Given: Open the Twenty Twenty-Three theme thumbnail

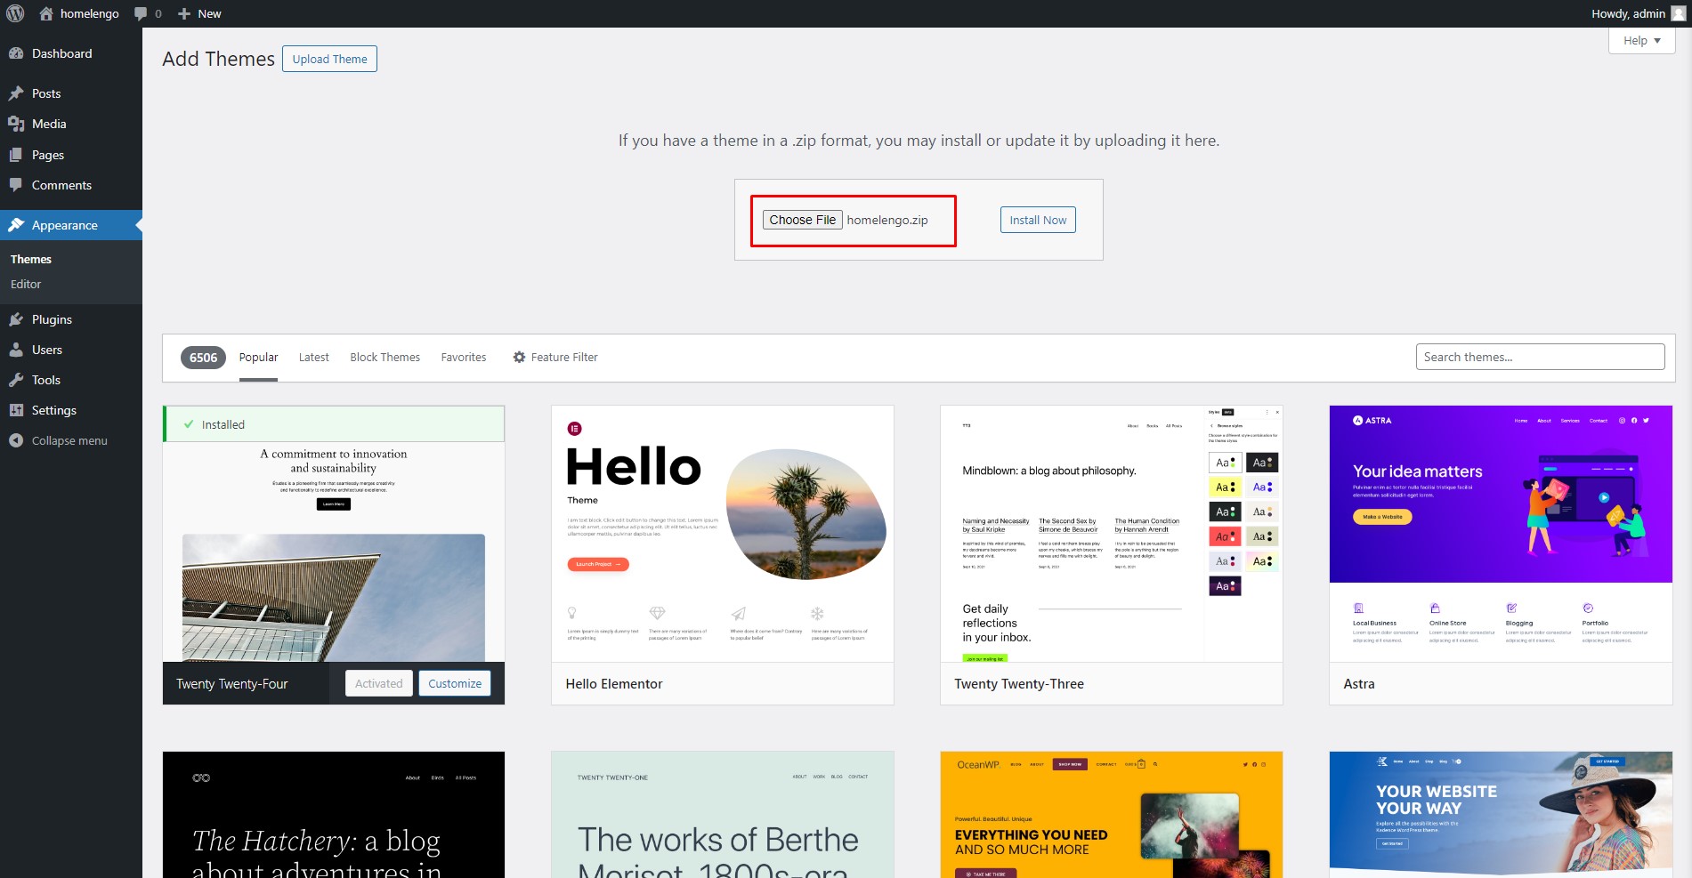Looking at the screenshot, I should click(1112, 534).
